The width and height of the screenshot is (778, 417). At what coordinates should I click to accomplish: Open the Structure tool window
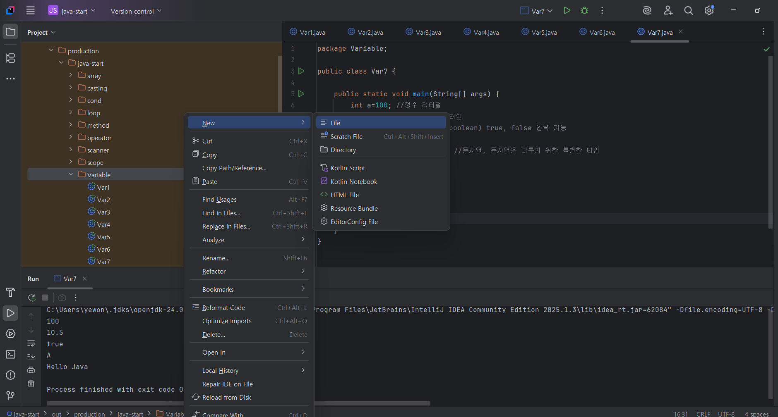coord(11,58)
